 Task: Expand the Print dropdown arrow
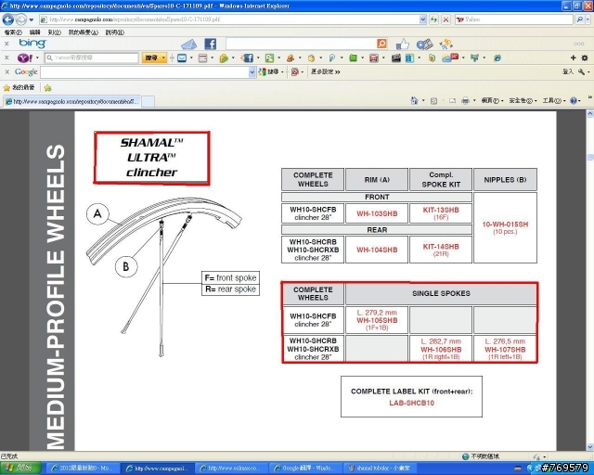coord(474,101)
